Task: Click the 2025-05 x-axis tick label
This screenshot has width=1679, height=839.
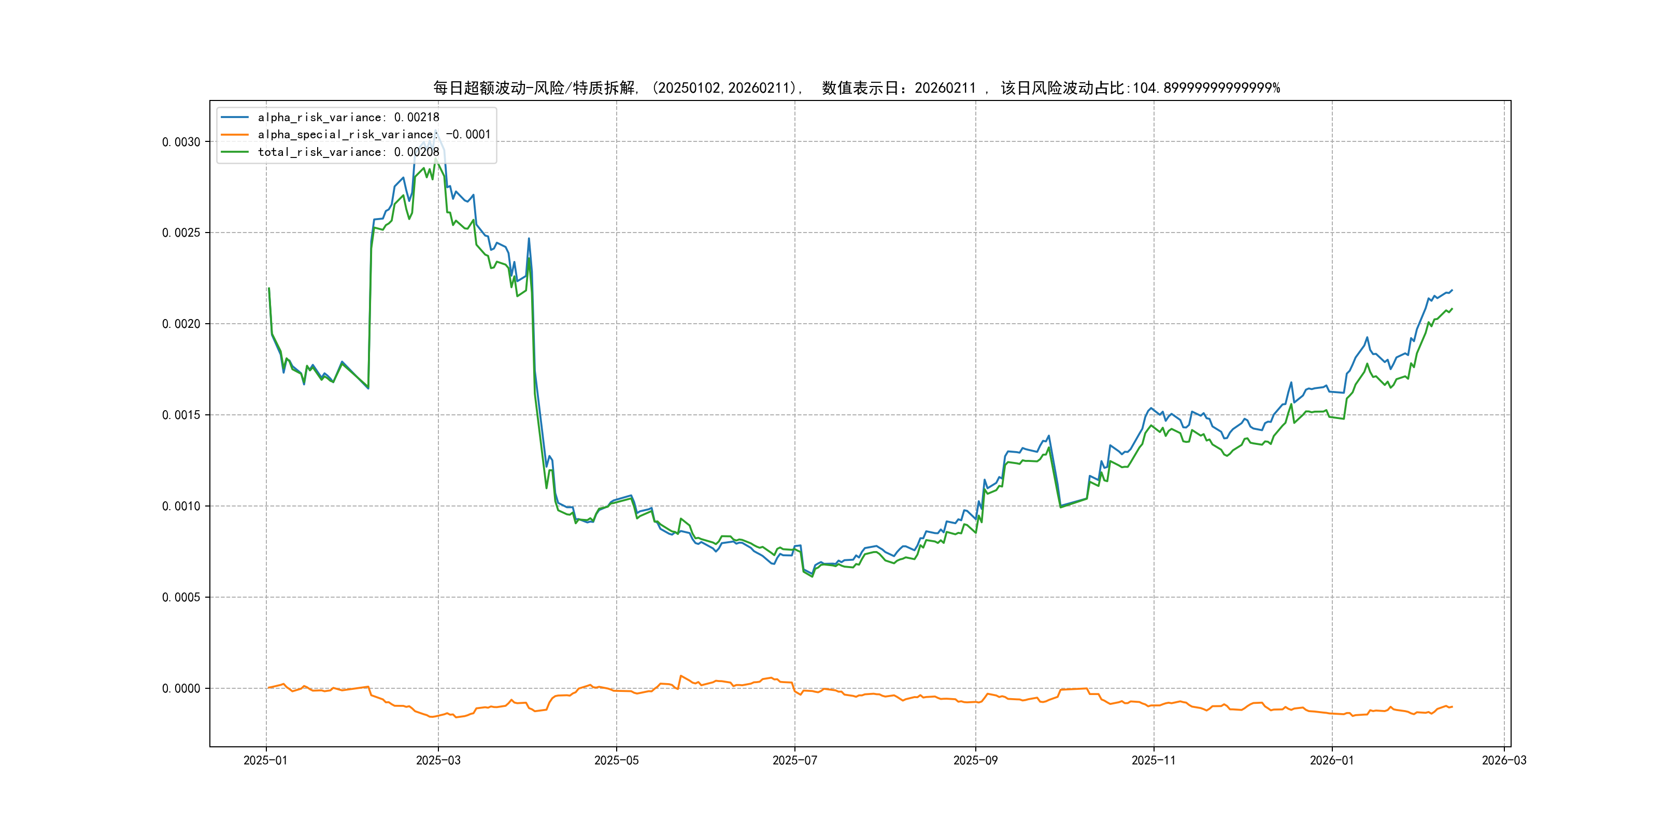Action: tap(616, 760)
